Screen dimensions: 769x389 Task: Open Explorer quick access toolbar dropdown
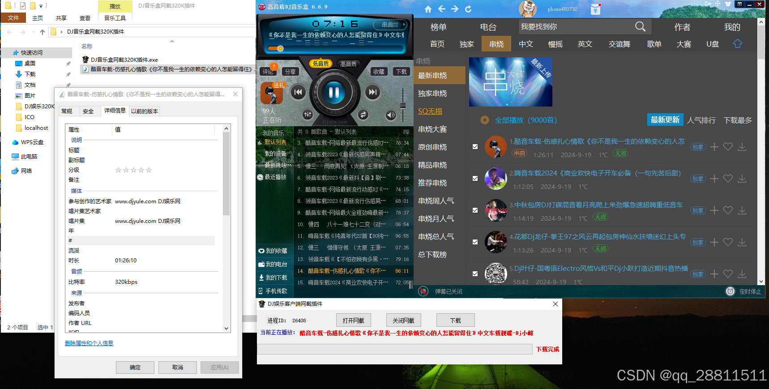tap(41, 6)
